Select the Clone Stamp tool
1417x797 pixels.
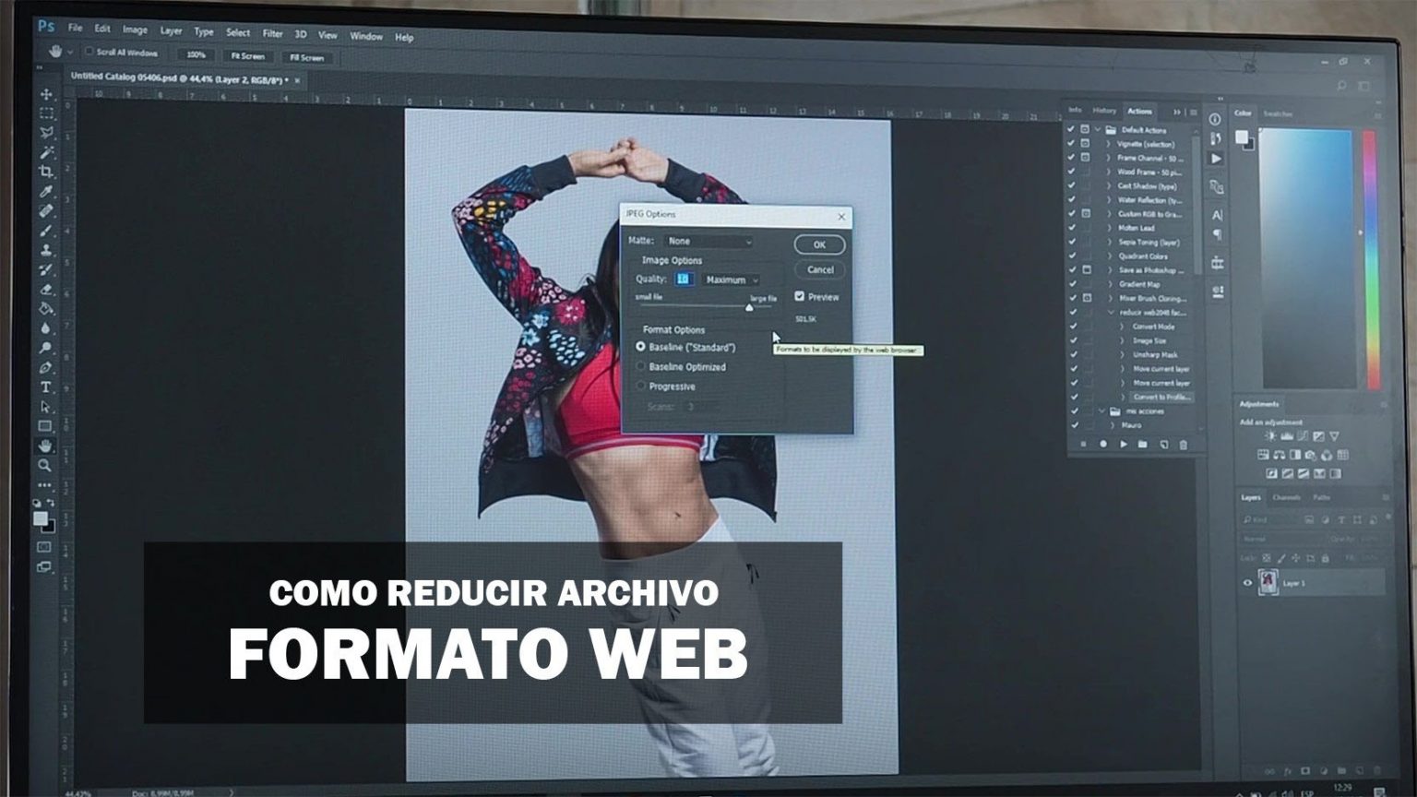click(46, 250)
